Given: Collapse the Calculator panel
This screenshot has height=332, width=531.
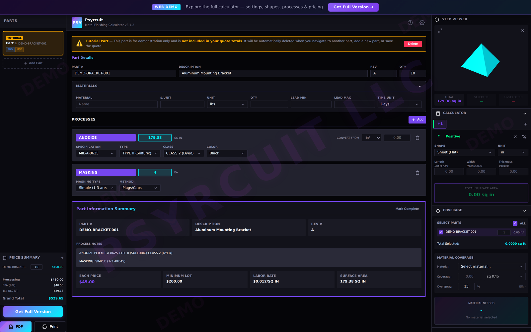Looking at the screenshot, I should click(525, 114).
